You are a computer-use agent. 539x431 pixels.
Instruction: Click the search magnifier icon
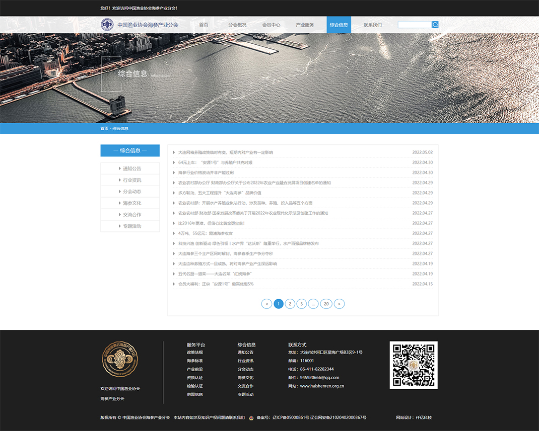(435, 25)
